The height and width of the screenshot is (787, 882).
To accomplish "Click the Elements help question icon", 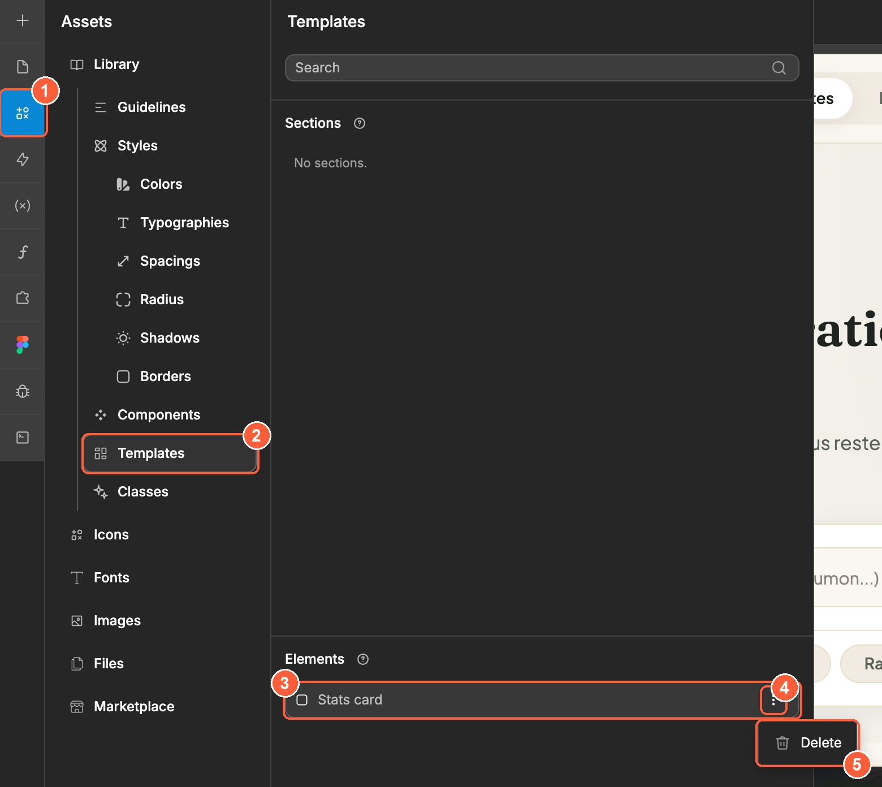I will coord(363,659).
